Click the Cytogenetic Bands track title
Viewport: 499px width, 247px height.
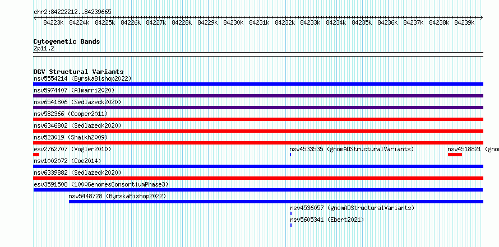(x=67, y=41)
